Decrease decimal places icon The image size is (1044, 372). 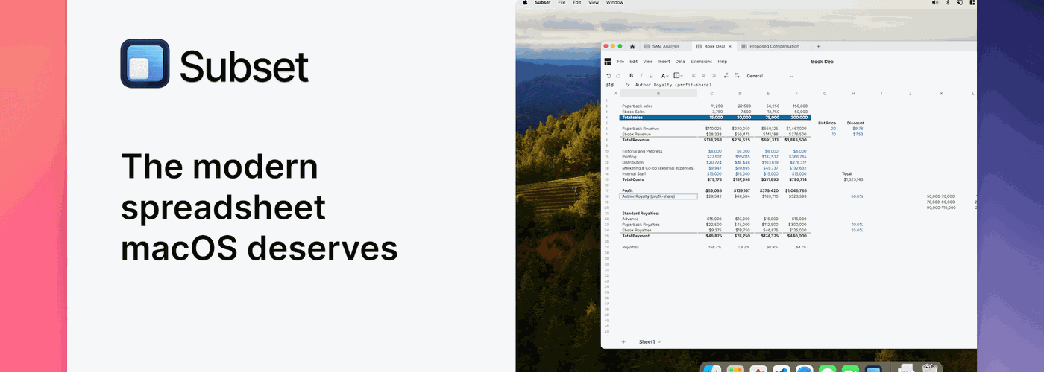point(726,76)
